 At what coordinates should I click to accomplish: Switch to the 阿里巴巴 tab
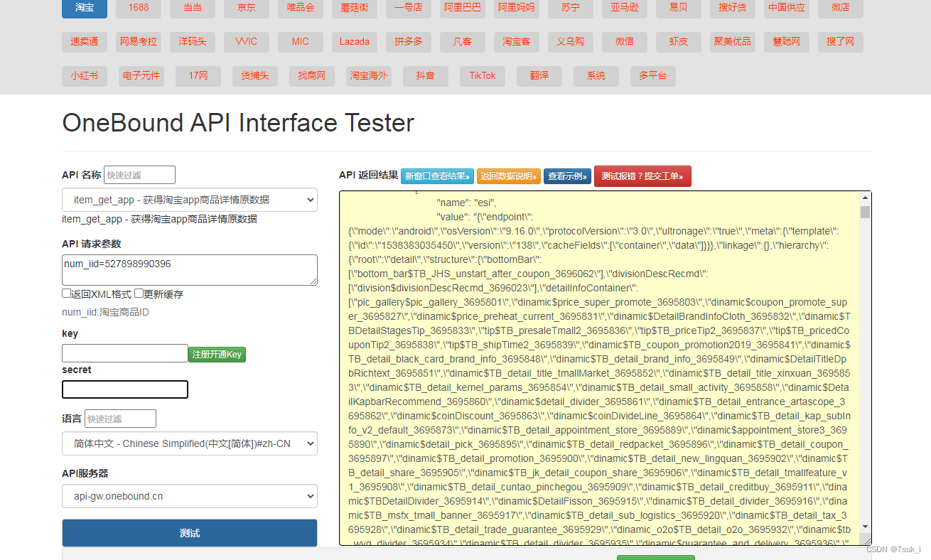pyautogui.click(x=463, y=8)
